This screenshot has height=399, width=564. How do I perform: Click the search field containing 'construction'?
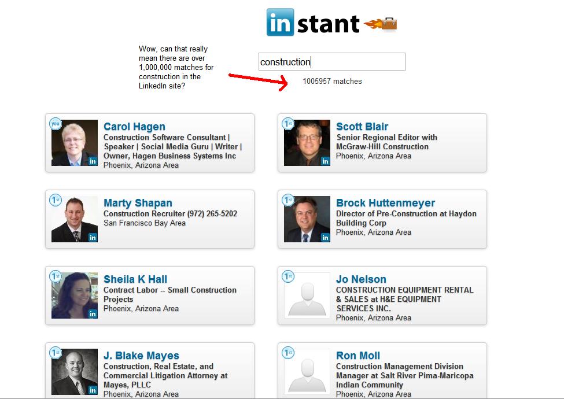[x=332, y=61]
